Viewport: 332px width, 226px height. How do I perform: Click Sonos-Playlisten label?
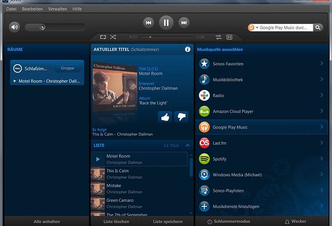228,191
